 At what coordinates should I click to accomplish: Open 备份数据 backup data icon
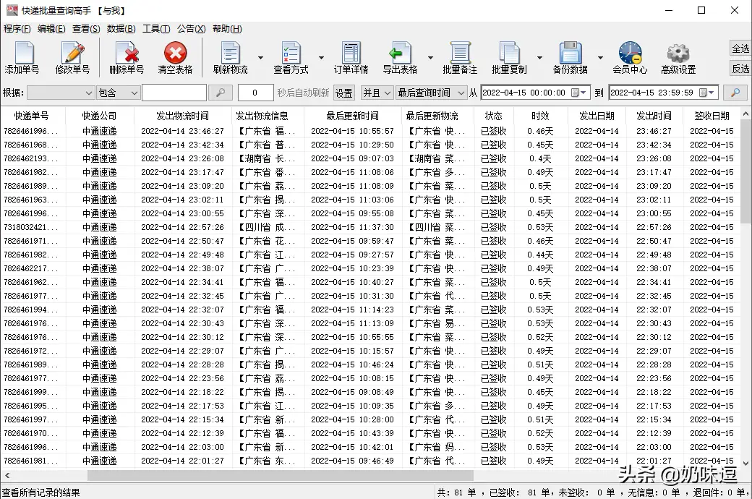pos(571,58)
